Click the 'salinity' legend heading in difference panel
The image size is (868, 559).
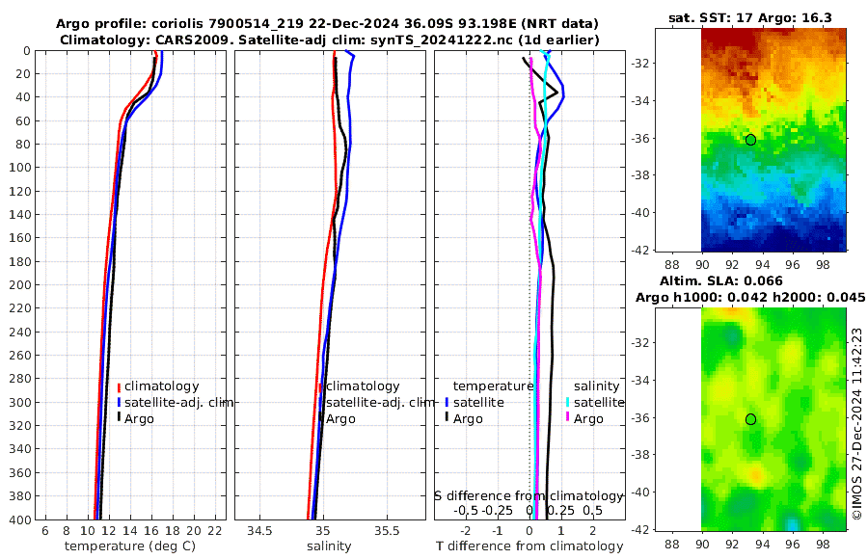[x=596, y=386]
